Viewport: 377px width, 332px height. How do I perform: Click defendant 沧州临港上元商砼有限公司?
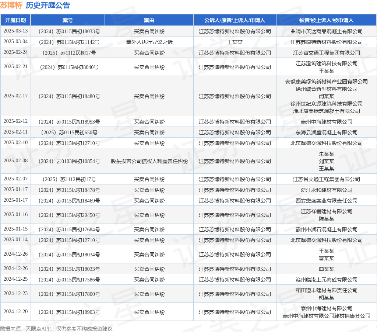tap(327, 280)
